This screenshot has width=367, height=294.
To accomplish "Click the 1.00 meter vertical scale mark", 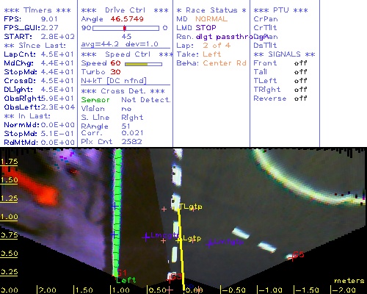I will (x=9, y=217).
